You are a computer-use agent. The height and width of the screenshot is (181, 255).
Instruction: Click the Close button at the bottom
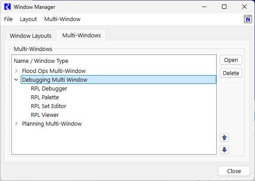tap(234, 171)
